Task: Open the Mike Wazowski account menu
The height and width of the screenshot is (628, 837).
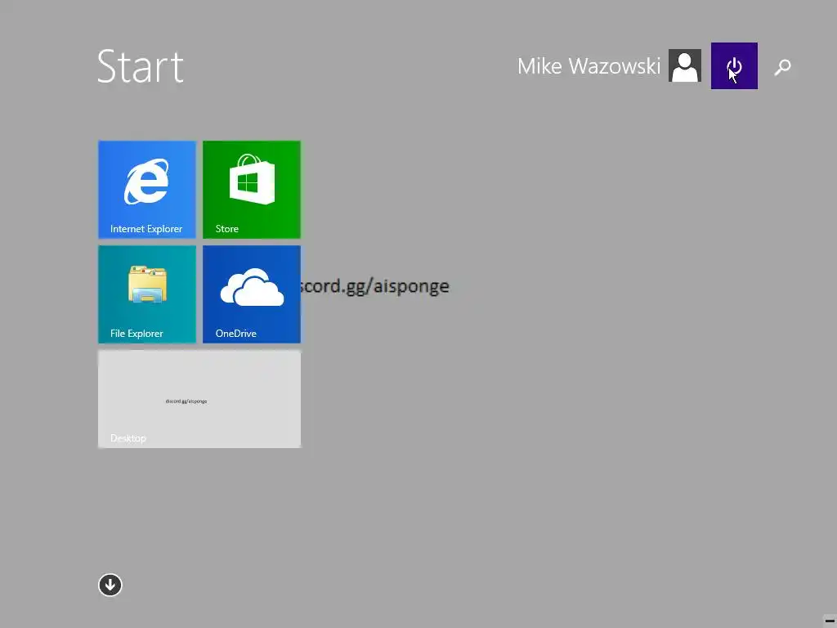Action: click(589, 66)
